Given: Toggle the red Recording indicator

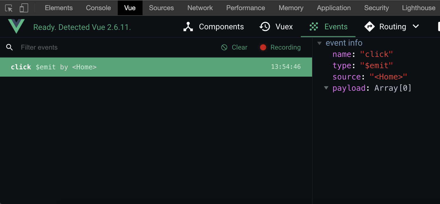Looking at the screenshot, I should pyautogui.click(x=263, y=47).
